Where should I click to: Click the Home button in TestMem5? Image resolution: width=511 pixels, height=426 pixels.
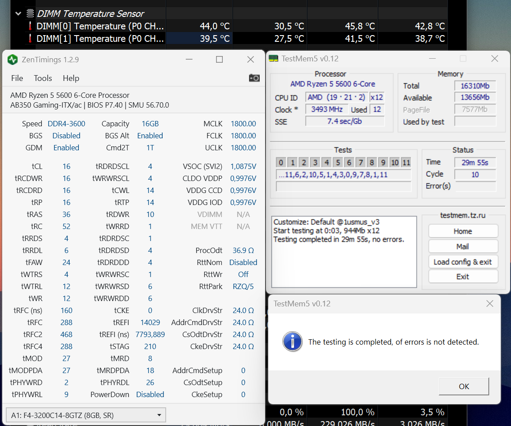coord(463,231)
